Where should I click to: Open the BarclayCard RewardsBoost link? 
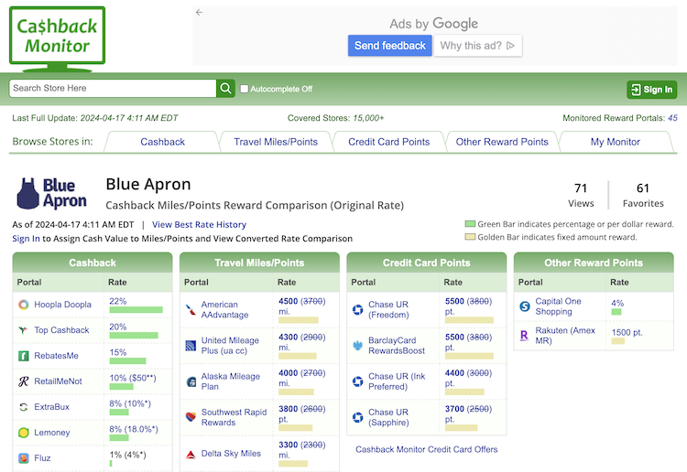pyautogui.click(x=397, y=346)
